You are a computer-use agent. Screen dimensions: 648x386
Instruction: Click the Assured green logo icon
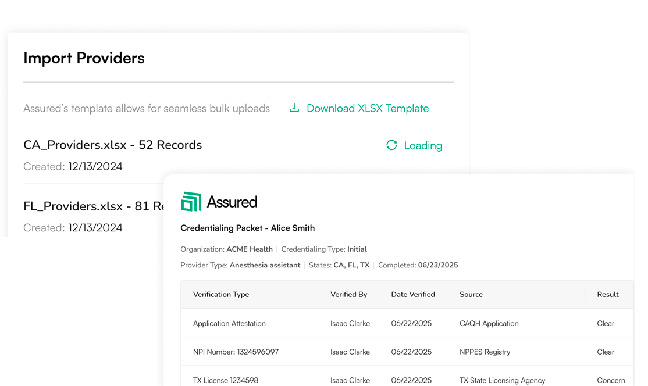pyautogui.click(x=191, y=202)
